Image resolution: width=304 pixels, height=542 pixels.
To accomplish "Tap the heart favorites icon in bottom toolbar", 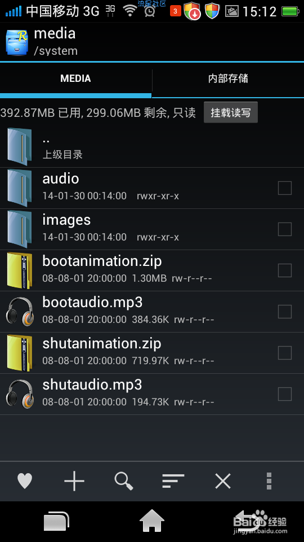I will click(25, 481).
